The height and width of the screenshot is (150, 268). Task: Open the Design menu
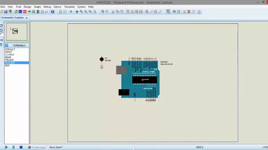pos(27,7)
